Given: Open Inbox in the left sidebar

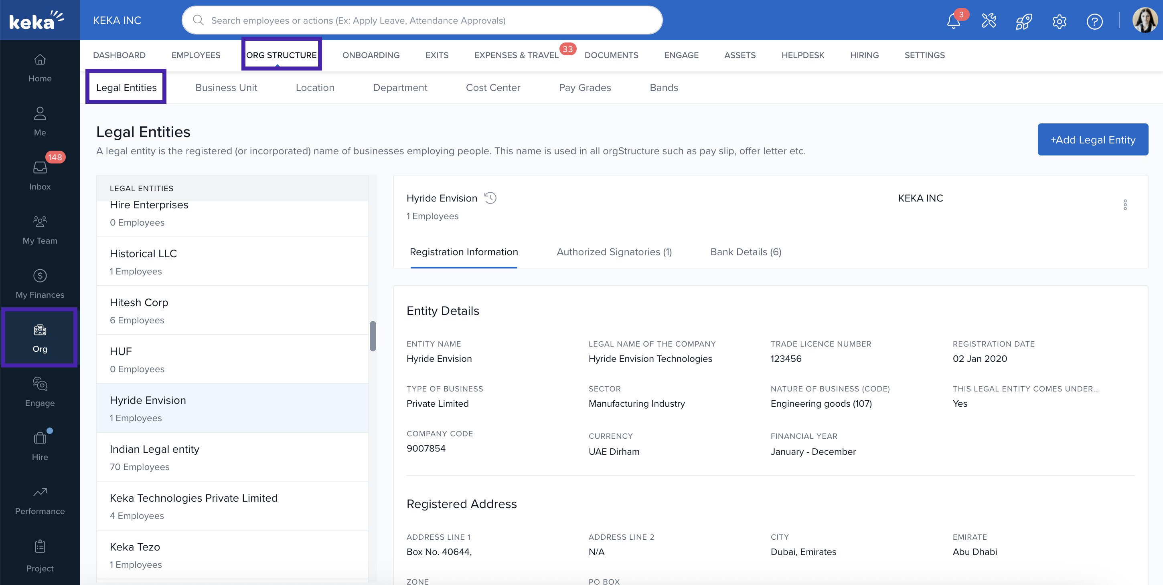Looking at the screenshot, I should pos(40,175).
